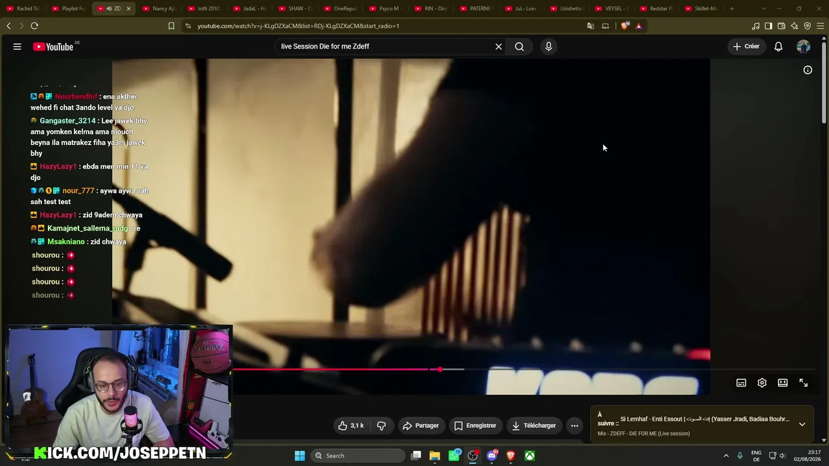Start voice search with the microphone
This screenshot has width=829, height=466.
549,47
